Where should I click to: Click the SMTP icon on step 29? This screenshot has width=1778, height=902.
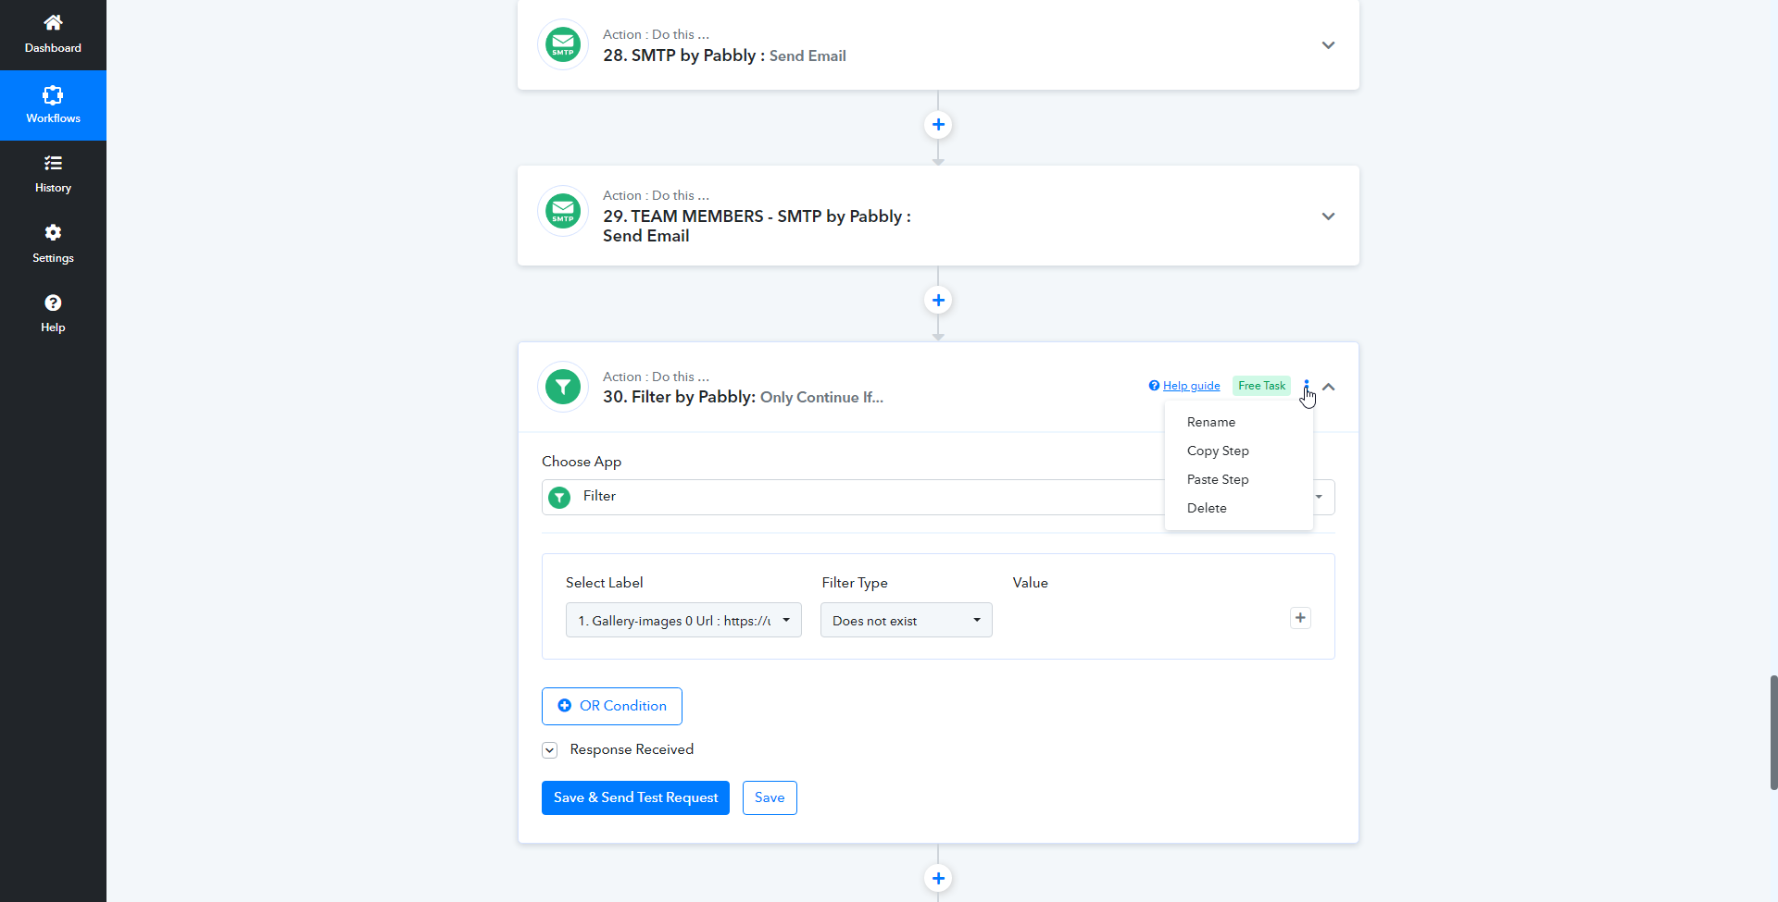(x=563, y=211)
